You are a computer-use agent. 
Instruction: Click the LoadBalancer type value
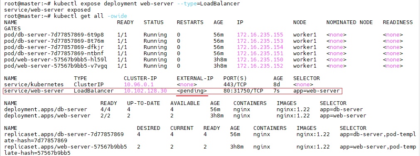pos(94,91)
